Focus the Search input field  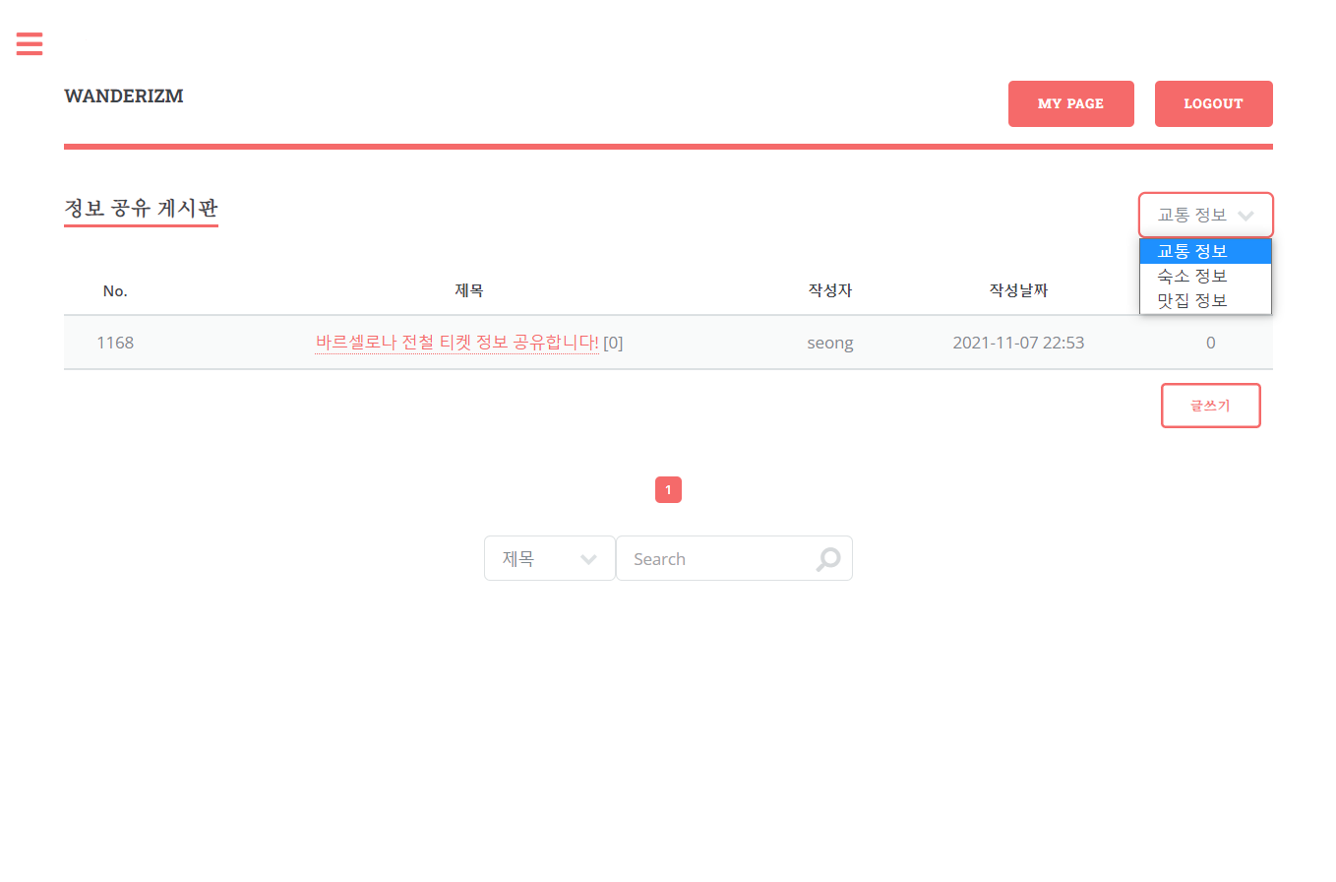pos(734,558)
